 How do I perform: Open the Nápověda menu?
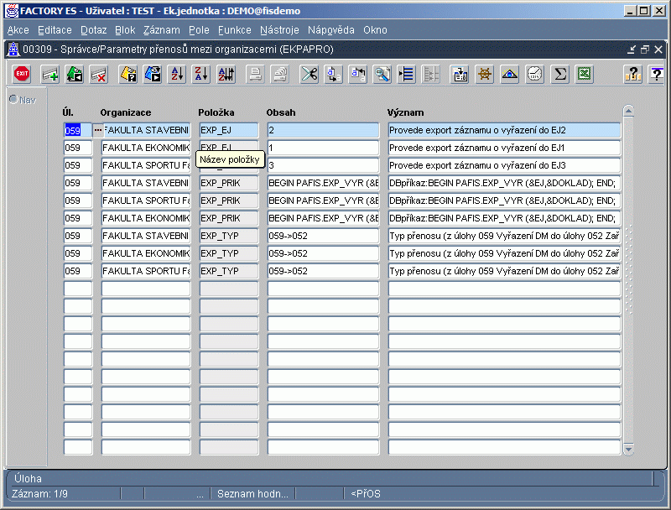click(330, 30)
